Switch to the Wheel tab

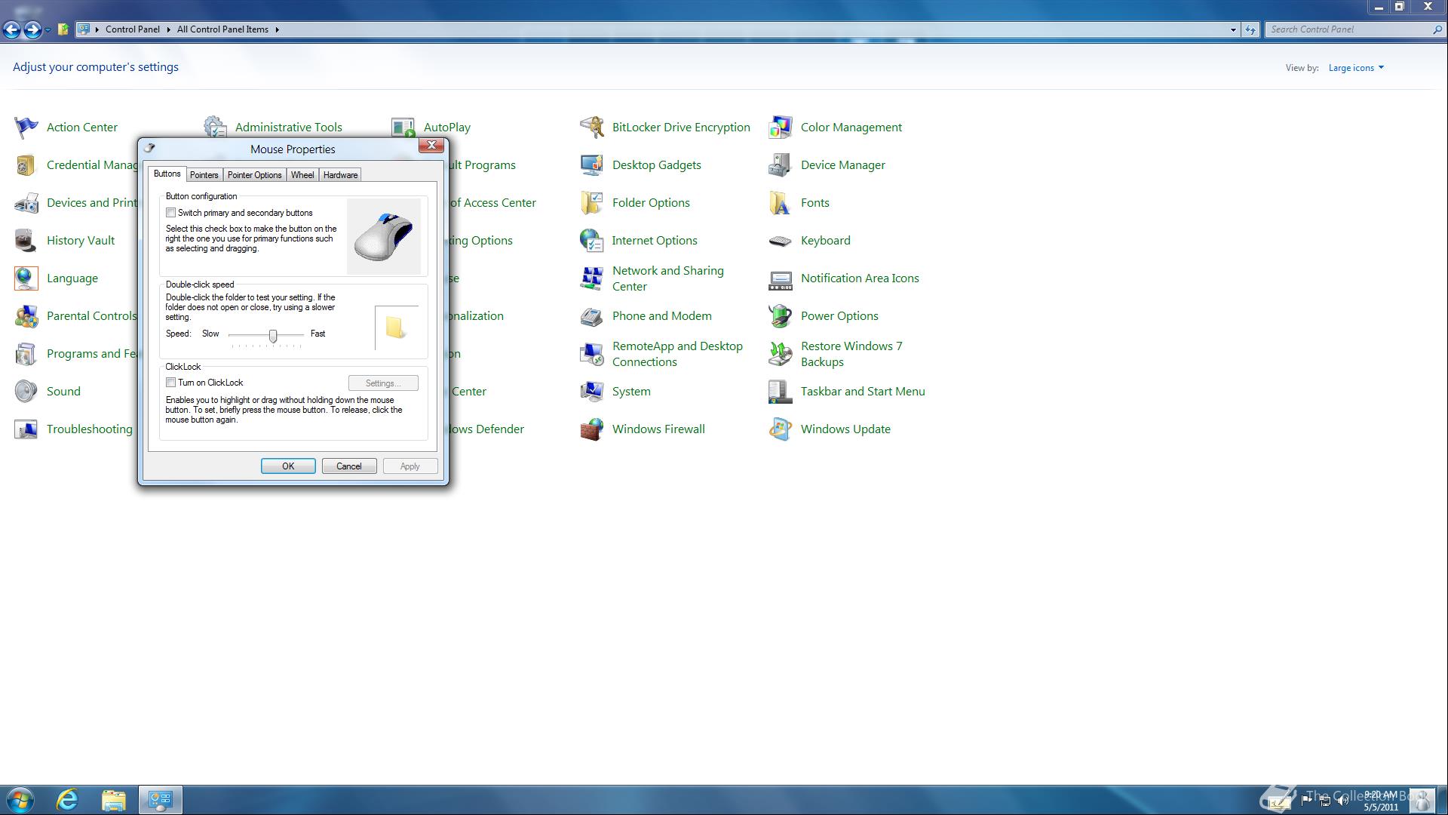pyautogui.click(x=302, y=175)
